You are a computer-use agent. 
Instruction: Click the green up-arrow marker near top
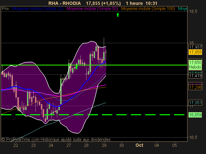118,15
